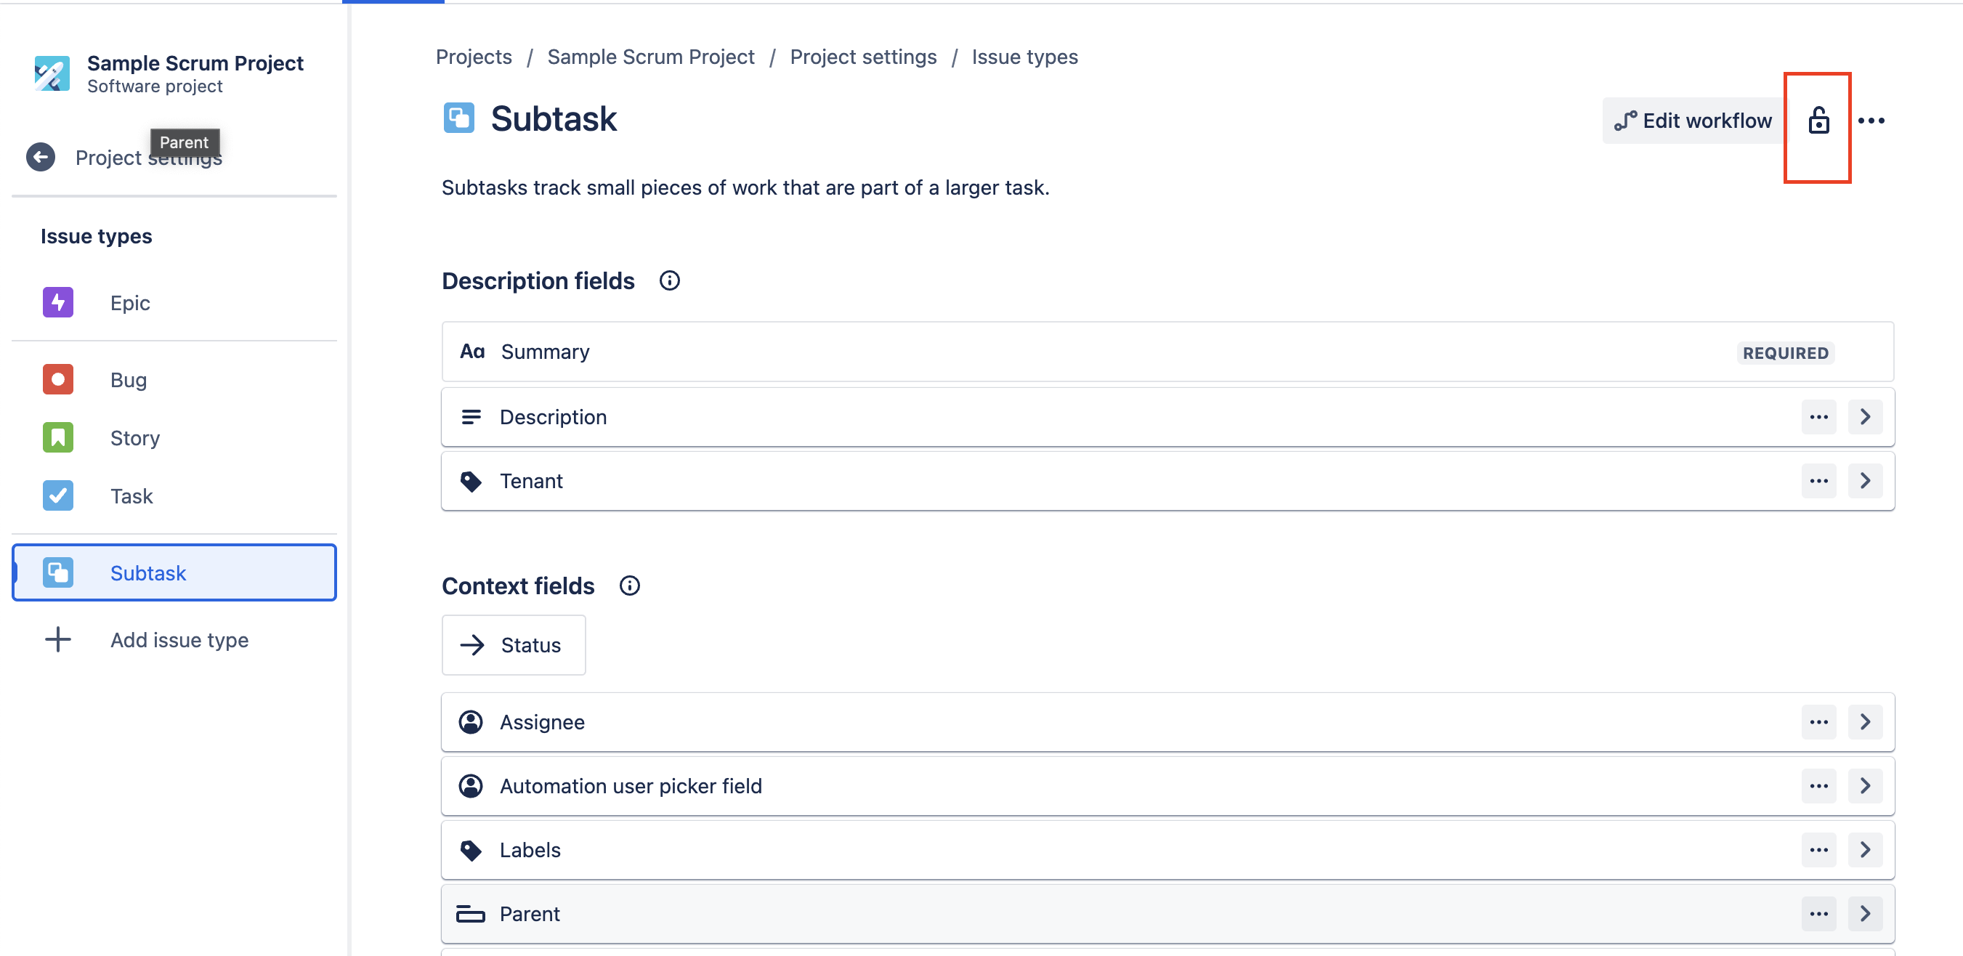The image size is (1963, 956).
Task: Expand the Labels field row
Action: click(1866, 849)
